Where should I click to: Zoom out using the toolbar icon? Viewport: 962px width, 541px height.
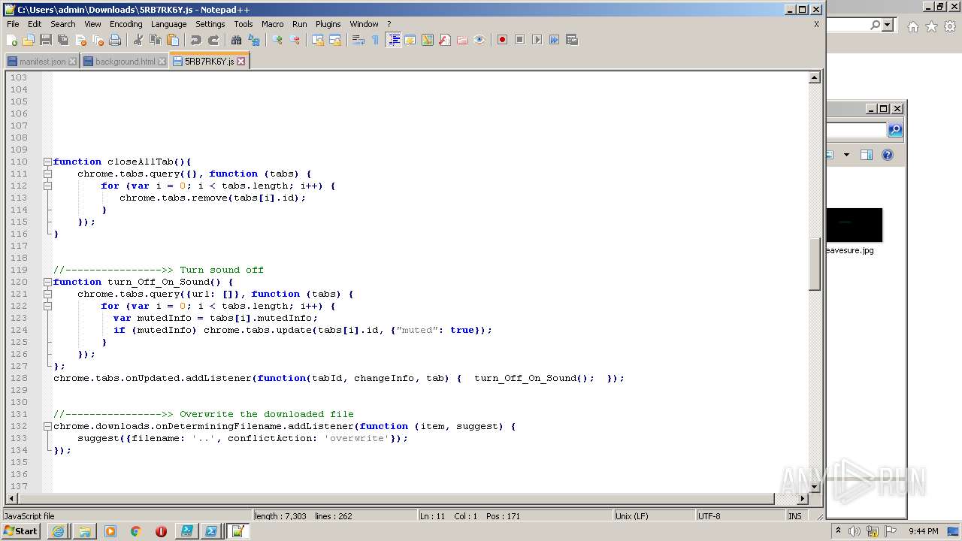click(x=295, y=40)
